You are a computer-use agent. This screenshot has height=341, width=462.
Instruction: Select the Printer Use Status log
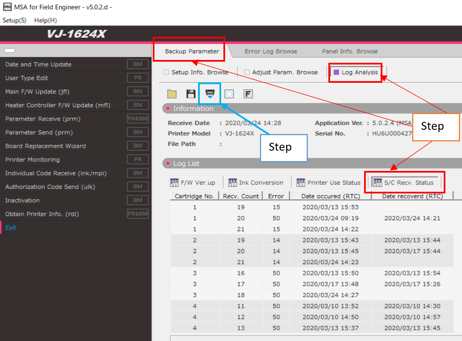[x=328, y=182]
